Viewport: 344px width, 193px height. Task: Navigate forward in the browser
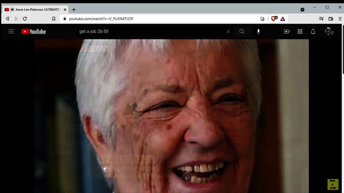16,18
